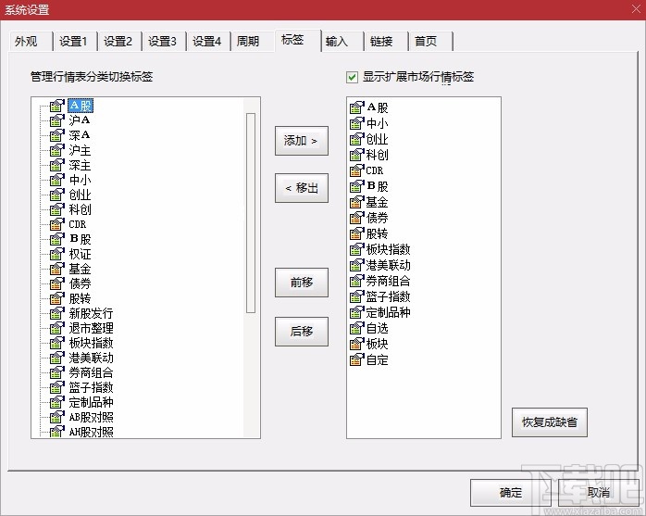Click the icon beside 港美联动 in right list

tap(357, 265)
